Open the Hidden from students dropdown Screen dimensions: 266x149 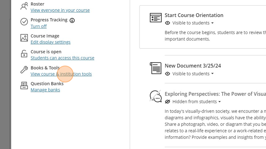click(219, 102)
